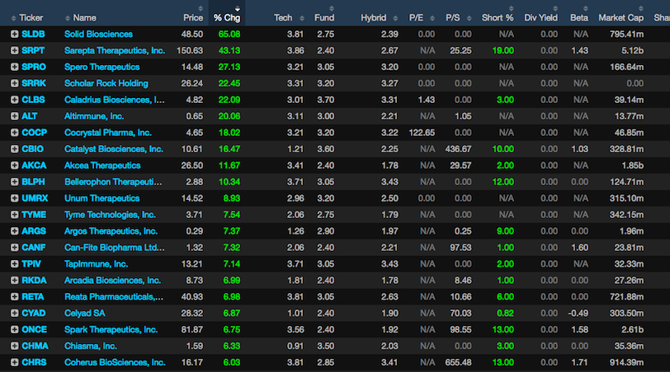This screenshot has width=670, height=372.
Task: Select the 122.65 P/E value
Action: (422, 133)
